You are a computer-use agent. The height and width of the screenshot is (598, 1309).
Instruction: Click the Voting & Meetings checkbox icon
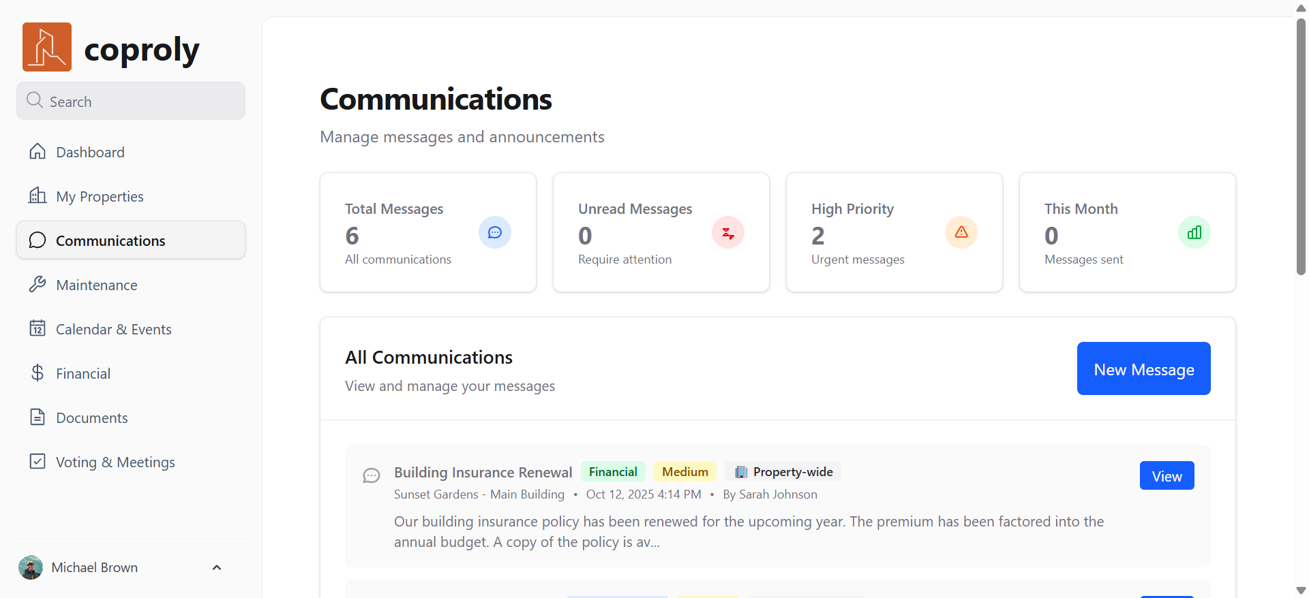point(37,461)
